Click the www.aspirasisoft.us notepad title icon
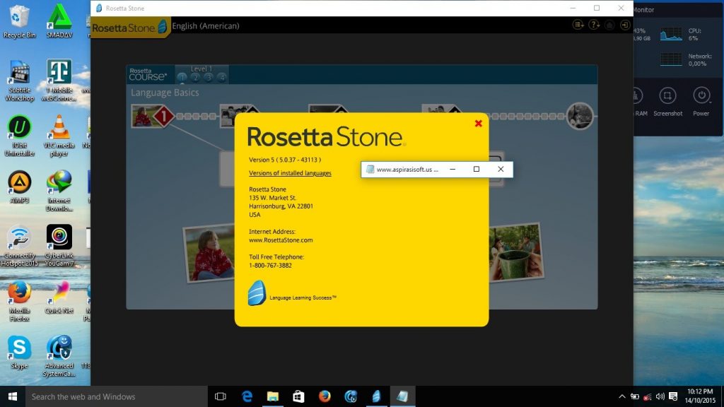 click(x=369, y=170)
